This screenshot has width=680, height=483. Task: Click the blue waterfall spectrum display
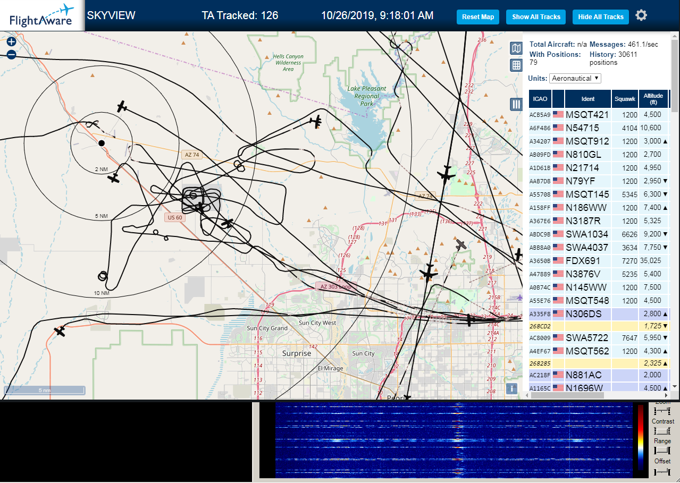pos(453,440)
